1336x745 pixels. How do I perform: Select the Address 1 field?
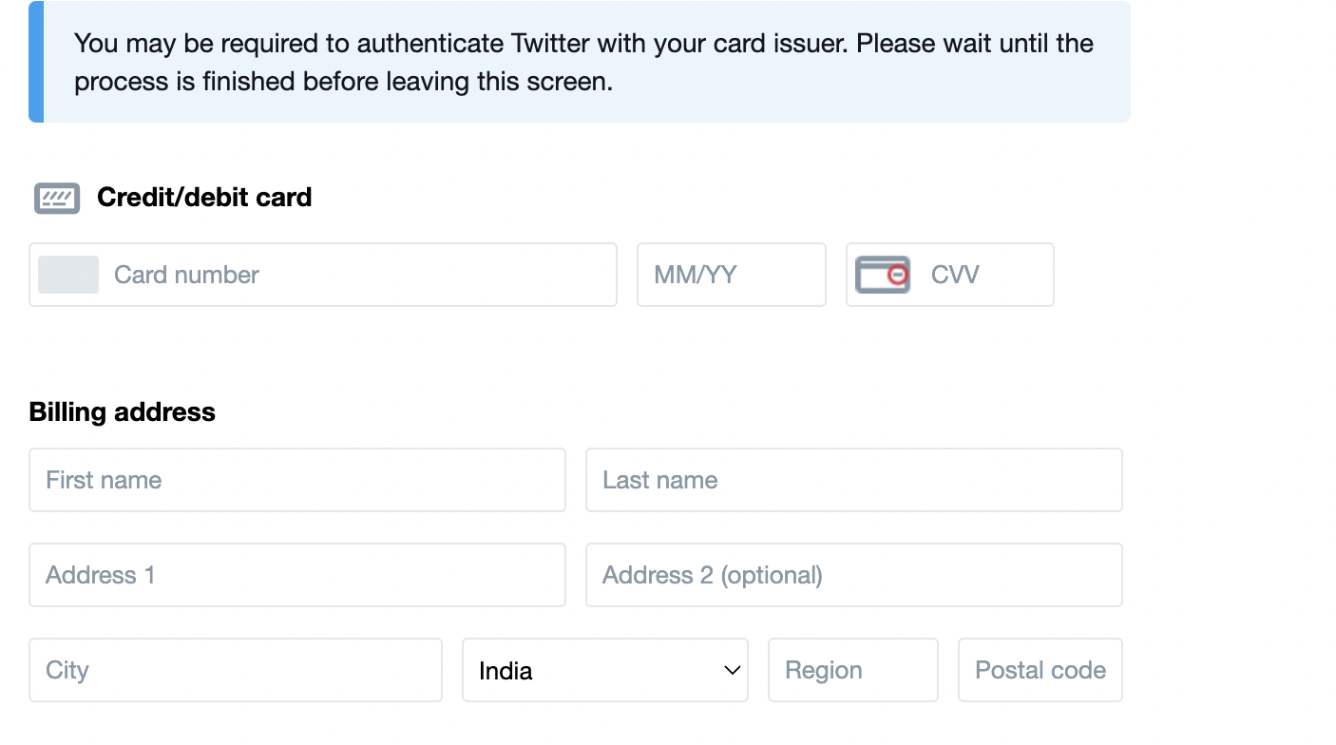[x=297, y=575]
